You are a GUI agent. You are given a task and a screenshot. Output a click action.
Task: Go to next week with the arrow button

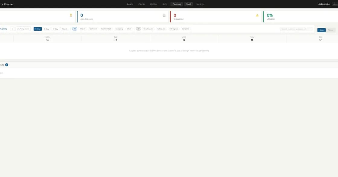[x=12, y=29]
